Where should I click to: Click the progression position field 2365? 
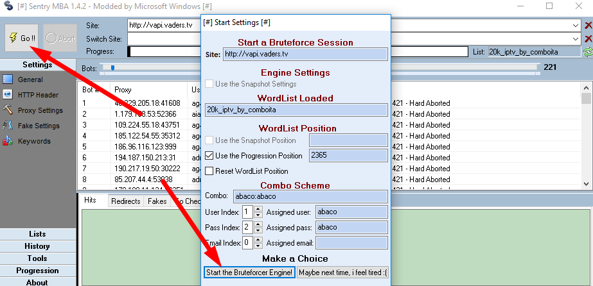pos(348,155)
